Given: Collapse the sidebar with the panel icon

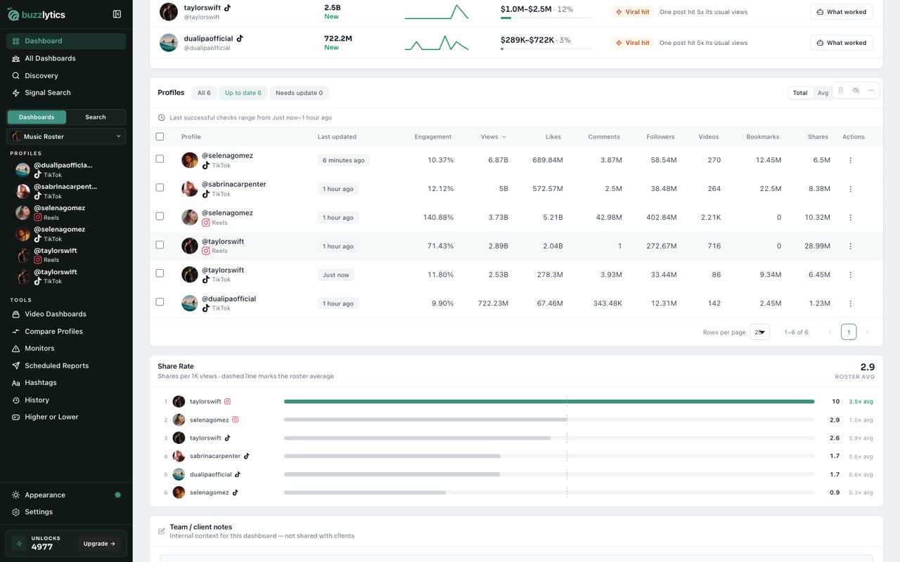Looking at the screenshot, I should [x=117, y=14].
